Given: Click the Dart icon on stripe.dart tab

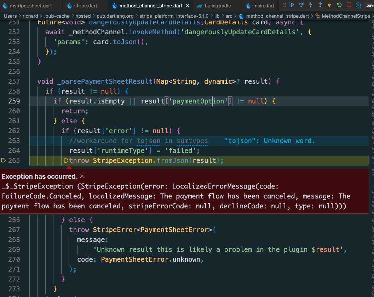Looking at the screenshot, I should (x=69, y=6).
